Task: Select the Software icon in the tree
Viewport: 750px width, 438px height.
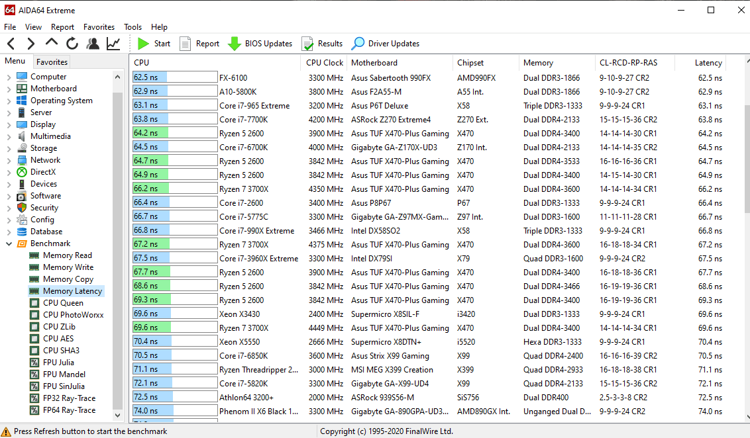Action: coord(21,196)
